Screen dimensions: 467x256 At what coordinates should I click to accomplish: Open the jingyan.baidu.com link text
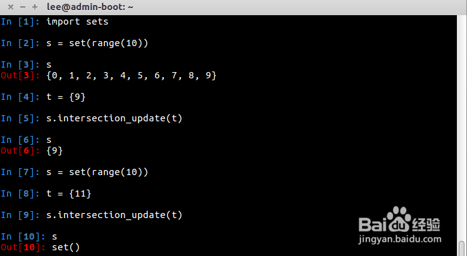400,239
